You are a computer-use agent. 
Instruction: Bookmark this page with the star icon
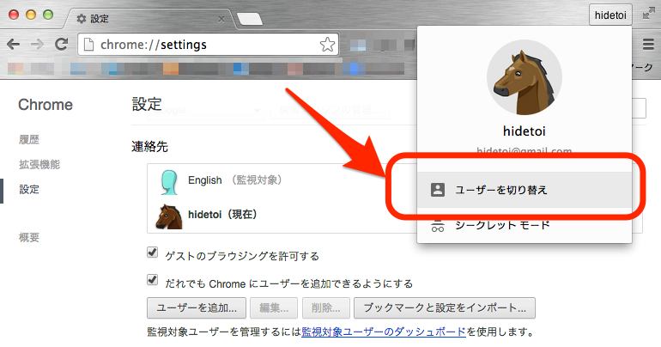tap(327, 45)
